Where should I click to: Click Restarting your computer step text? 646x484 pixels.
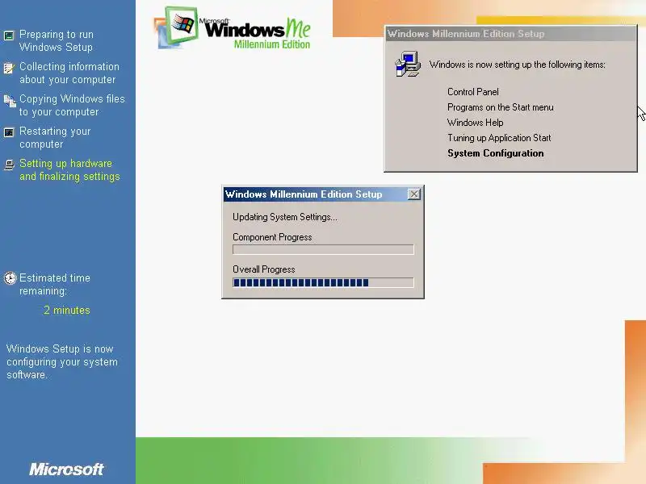click(55, 137)
